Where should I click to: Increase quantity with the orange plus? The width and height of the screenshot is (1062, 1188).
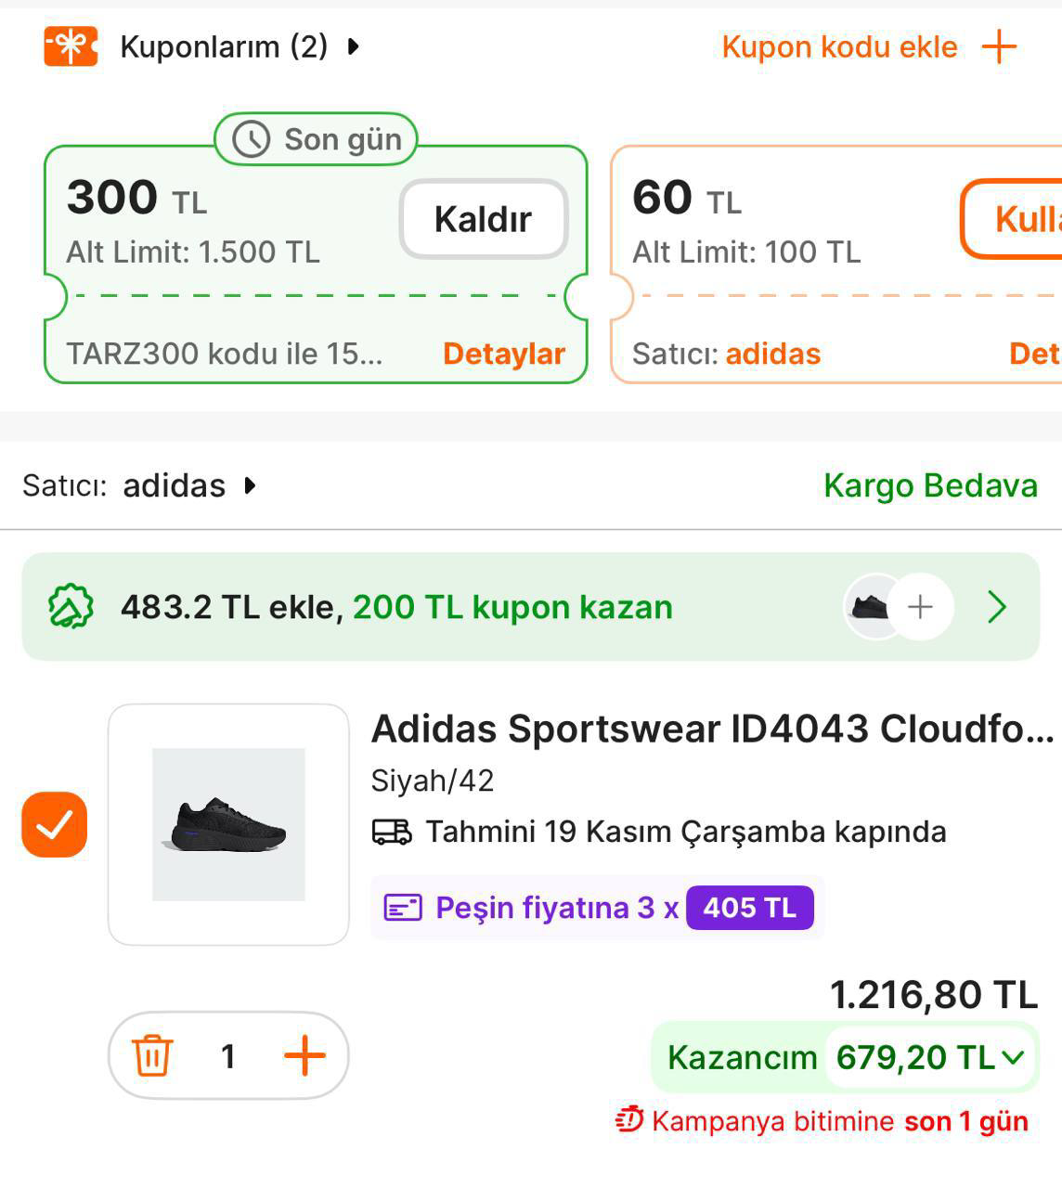(304, 1056)
